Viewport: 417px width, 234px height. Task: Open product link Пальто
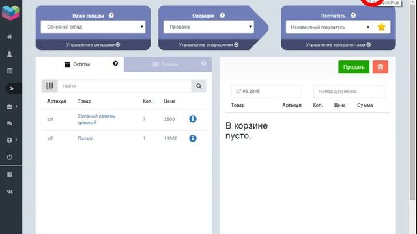point(85,138)
